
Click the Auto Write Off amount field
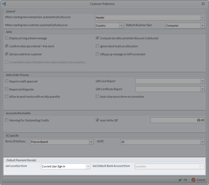click(177, 120)
